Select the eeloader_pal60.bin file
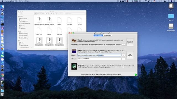Image resolution: width=177 pixels, height=99 pixels. (49, 22)
